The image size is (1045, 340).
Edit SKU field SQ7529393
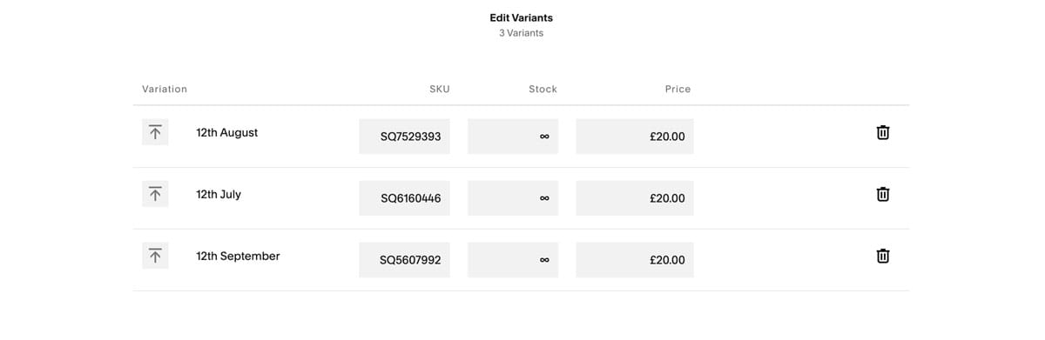click(405, 137)
